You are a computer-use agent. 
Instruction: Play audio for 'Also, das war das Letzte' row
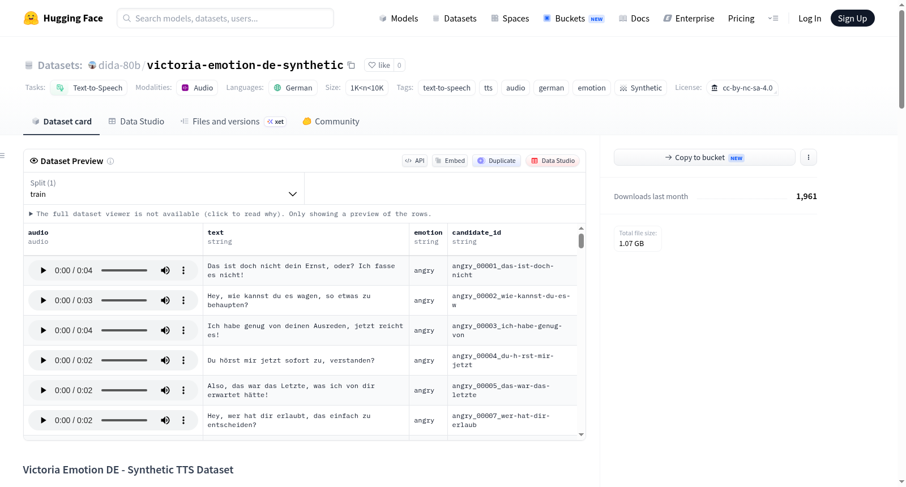click(43, 390)
